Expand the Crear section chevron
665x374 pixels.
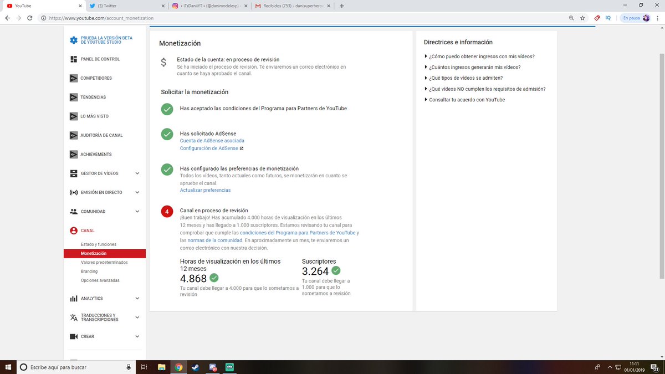(137, 336)
